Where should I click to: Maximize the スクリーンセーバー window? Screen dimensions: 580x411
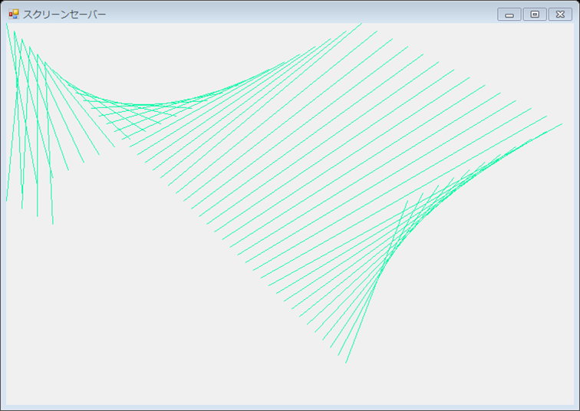[535, 14]
